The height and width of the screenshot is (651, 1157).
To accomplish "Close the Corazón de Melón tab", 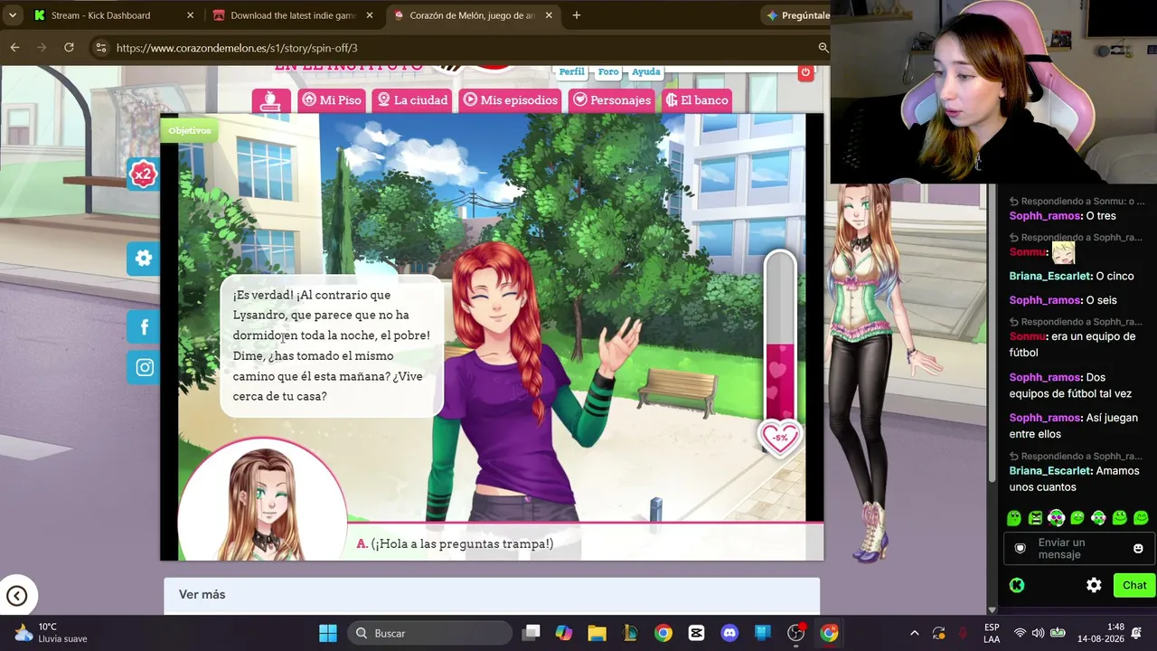I will tap(549, 15).
